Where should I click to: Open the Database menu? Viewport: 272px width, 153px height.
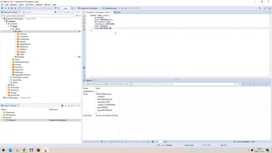coord(39,5)
